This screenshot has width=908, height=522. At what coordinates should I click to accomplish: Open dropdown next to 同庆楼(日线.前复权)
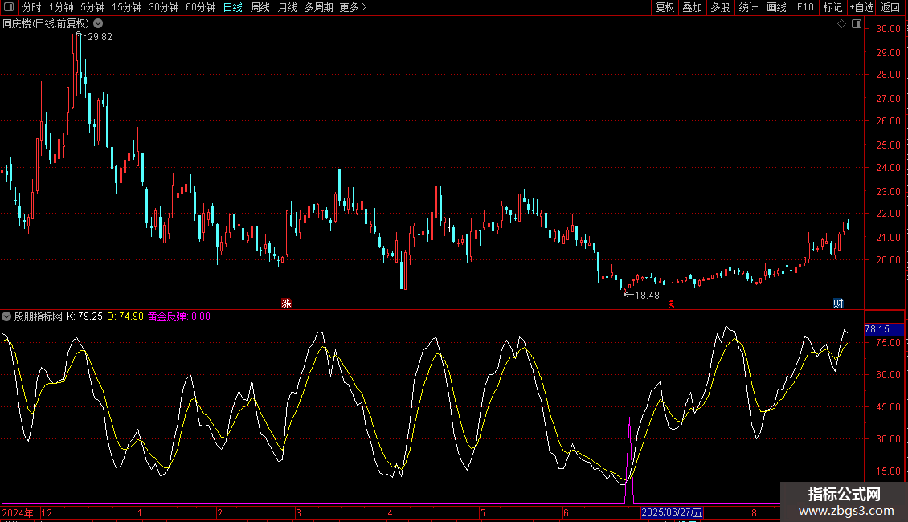point(99,24)
